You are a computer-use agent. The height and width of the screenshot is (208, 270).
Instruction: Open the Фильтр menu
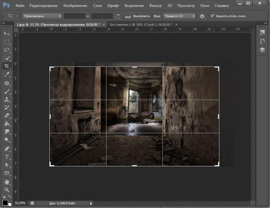[155, 6]
